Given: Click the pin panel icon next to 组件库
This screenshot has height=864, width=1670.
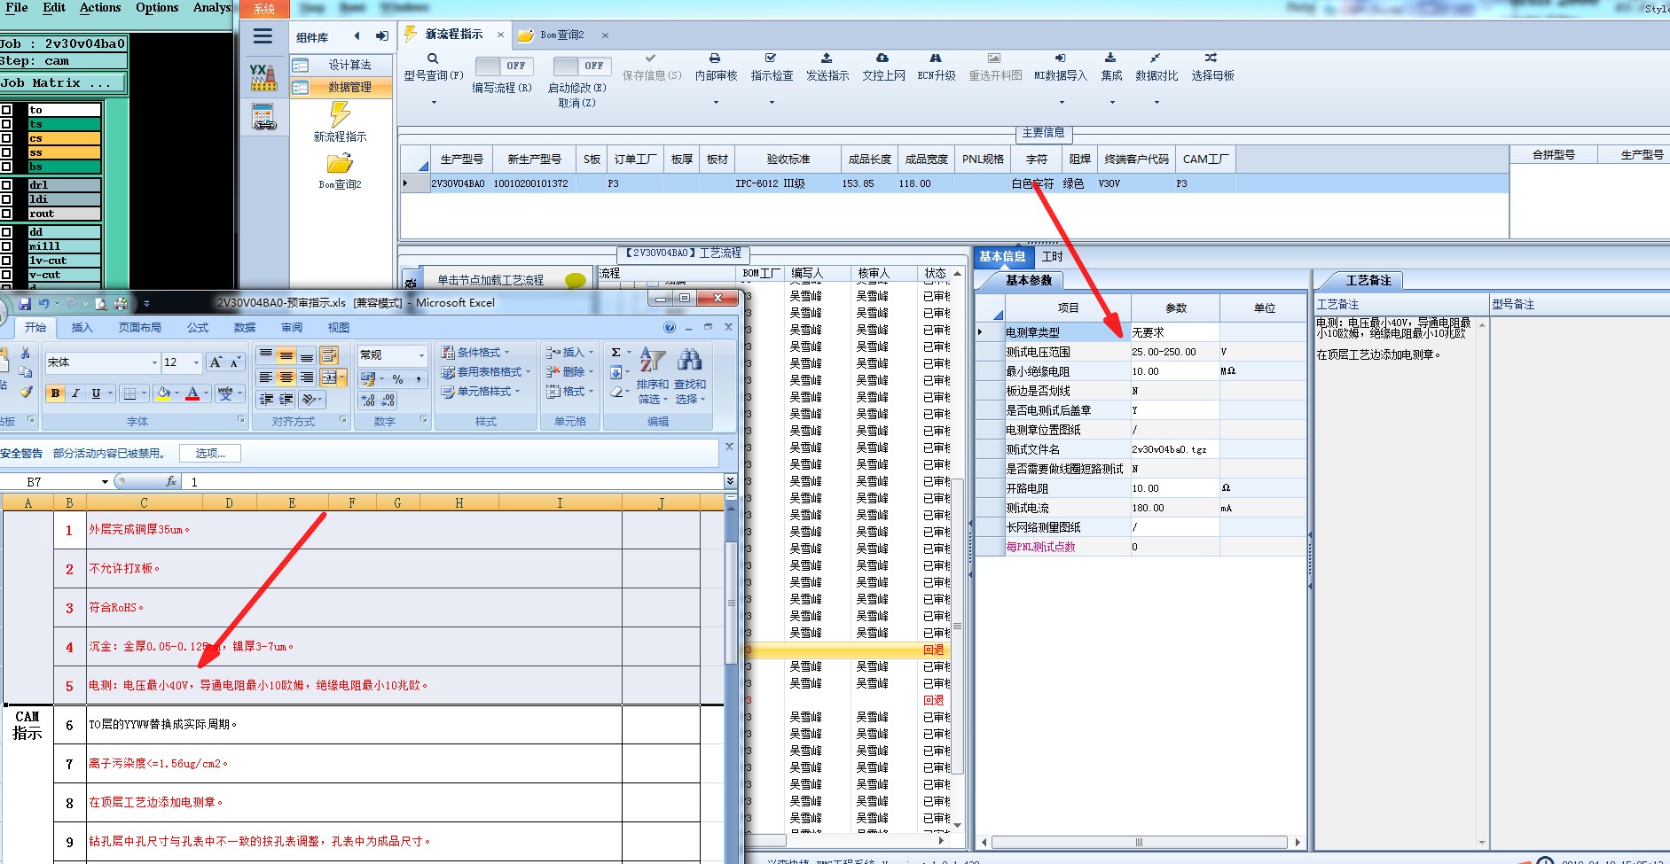Looking at the screenshot, I should tap(382, 36).
